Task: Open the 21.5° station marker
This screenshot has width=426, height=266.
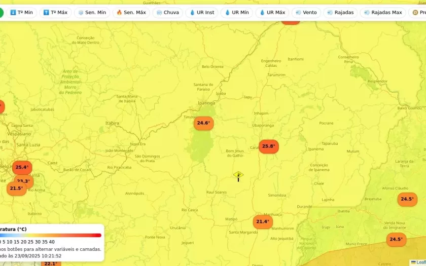Action: click(16, 188)
